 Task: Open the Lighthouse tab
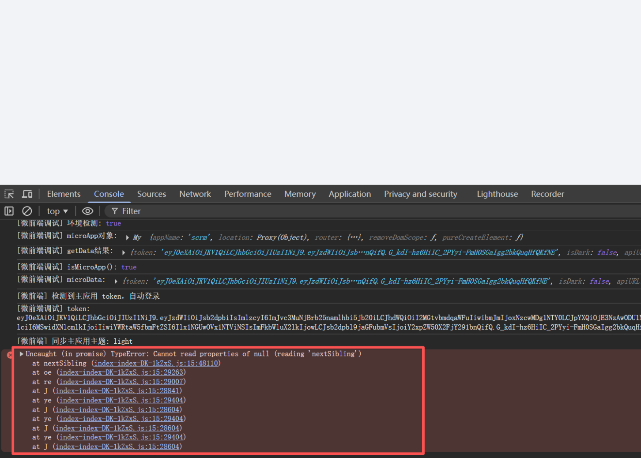tap(497, 194)
